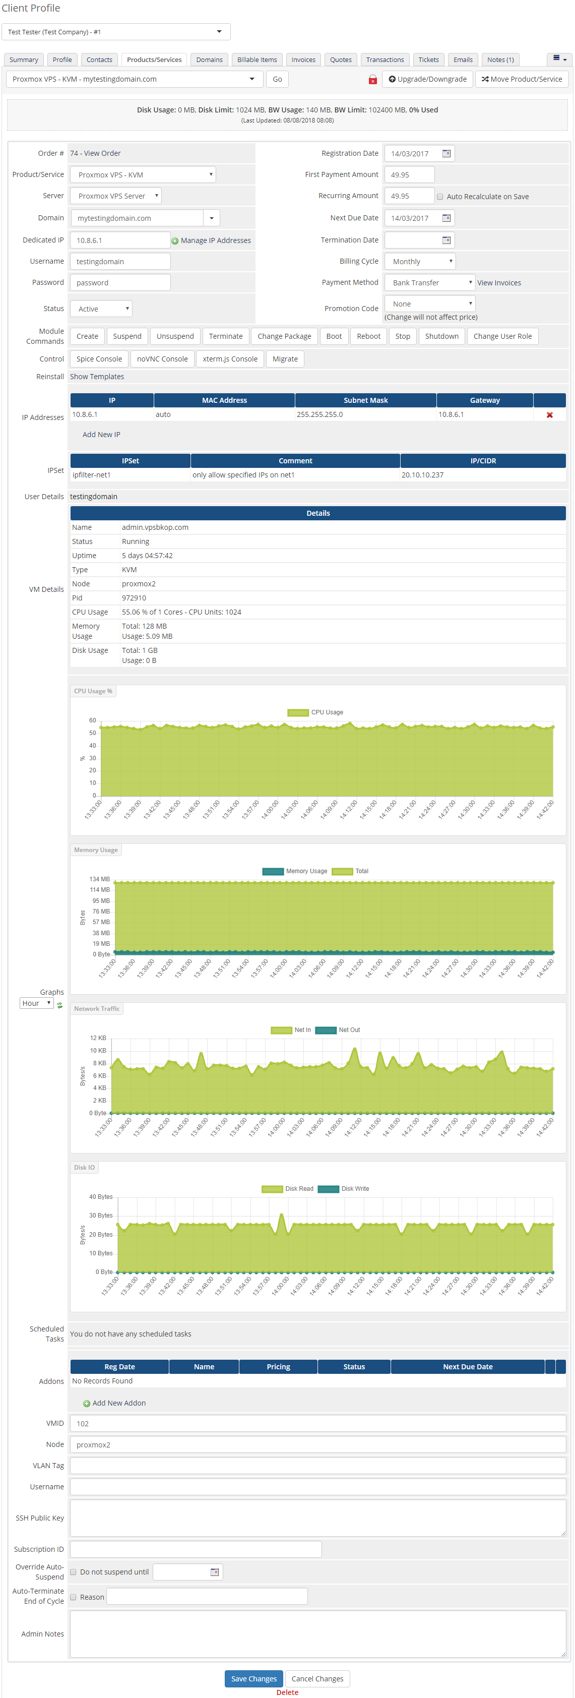Image resolution: width=575 pixels, height=1698 pixels.
Task: Click the Admin Notes text area
Action: pos(318,1634)
